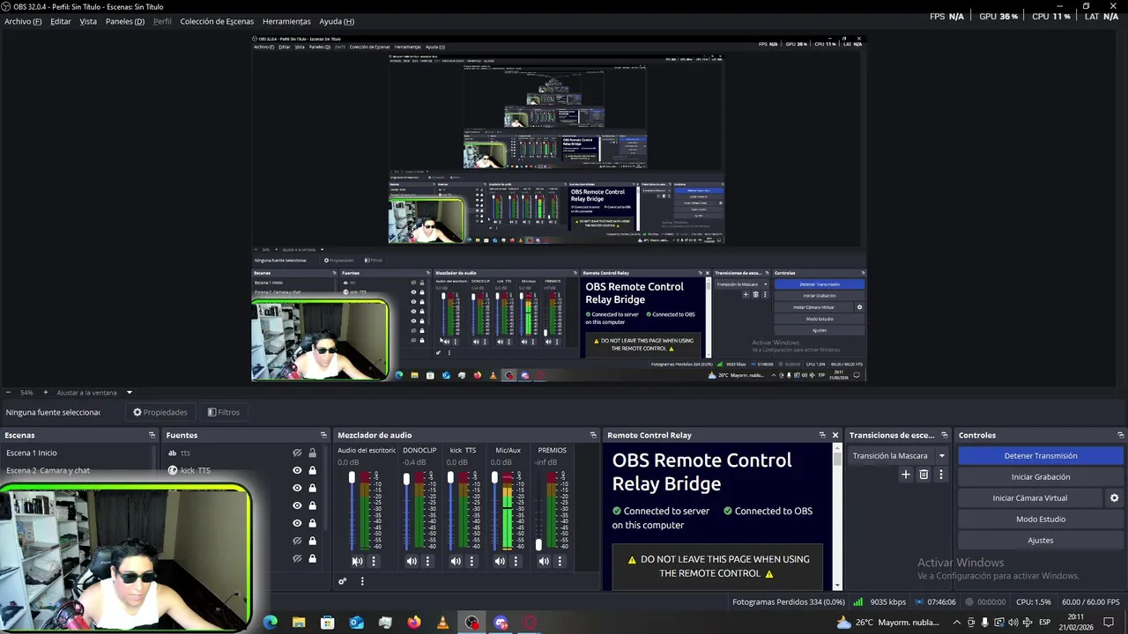Open Colección de Escenas menu
The height and width of the screenshot is (634, 1128).
point(217,21)
